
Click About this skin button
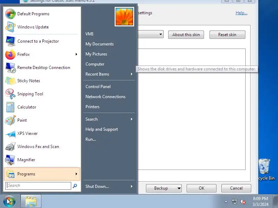(x=186, y=35)
